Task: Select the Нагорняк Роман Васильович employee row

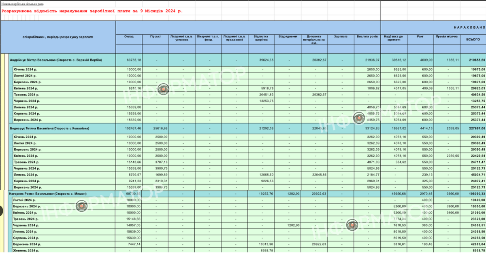Action: (48, 194)
